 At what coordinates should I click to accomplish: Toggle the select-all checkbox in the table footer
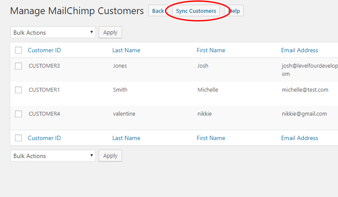[18, 138]
